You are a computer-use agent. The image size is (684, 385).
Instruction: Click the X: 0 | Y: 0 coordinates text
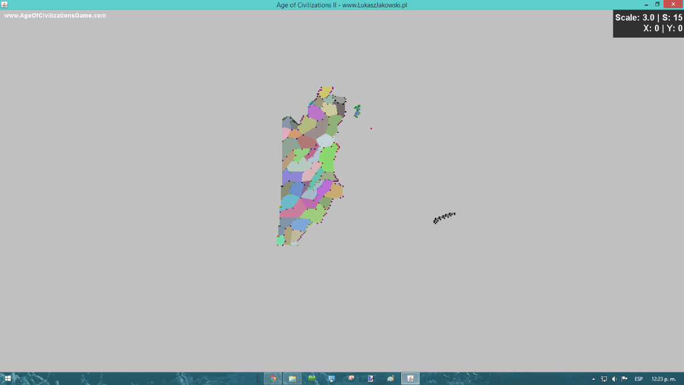pos(663,28)
